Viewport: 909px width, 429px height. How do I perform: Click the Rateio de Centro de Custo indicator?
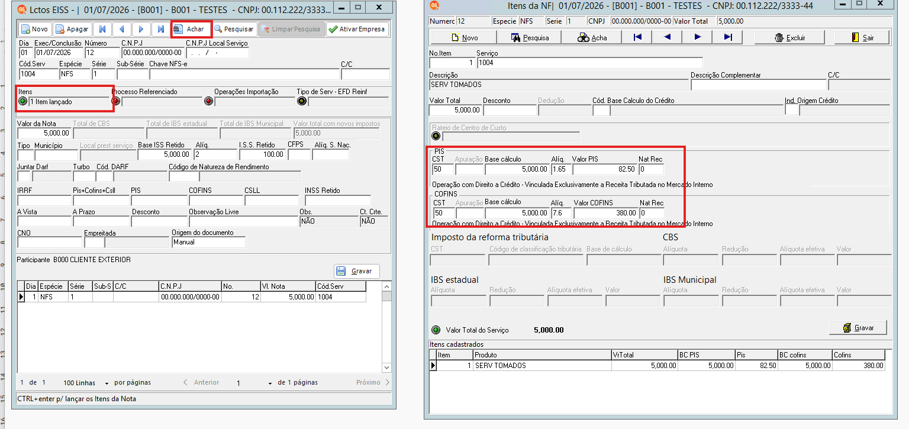[437, 137]
